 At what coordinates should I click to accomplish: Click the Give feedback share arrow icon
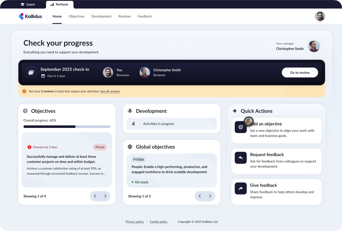(241, 188)
